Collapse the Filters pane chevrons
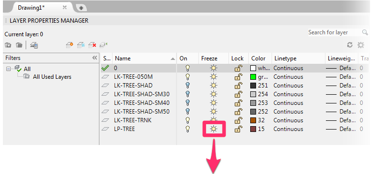Screen dimensions: 371x174 click(95, 58)
